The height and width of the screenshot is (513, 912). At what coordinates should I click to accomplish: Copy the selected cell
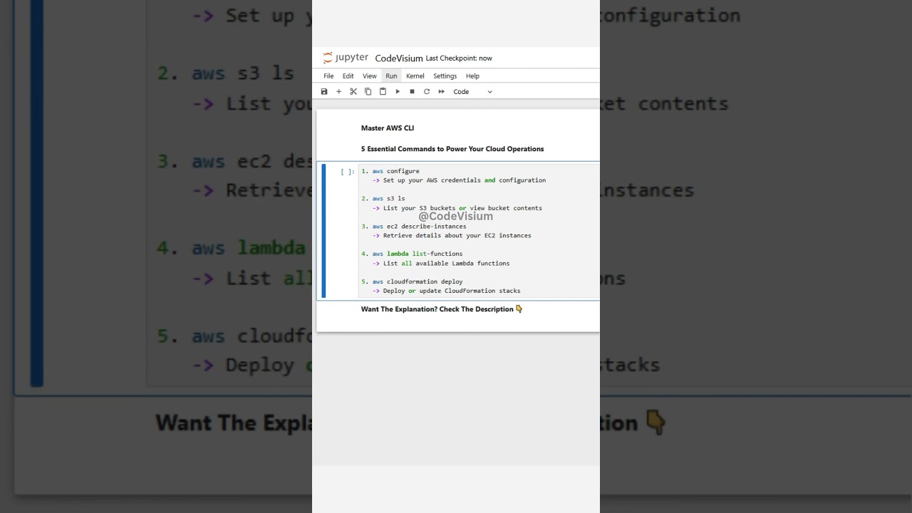368,91
